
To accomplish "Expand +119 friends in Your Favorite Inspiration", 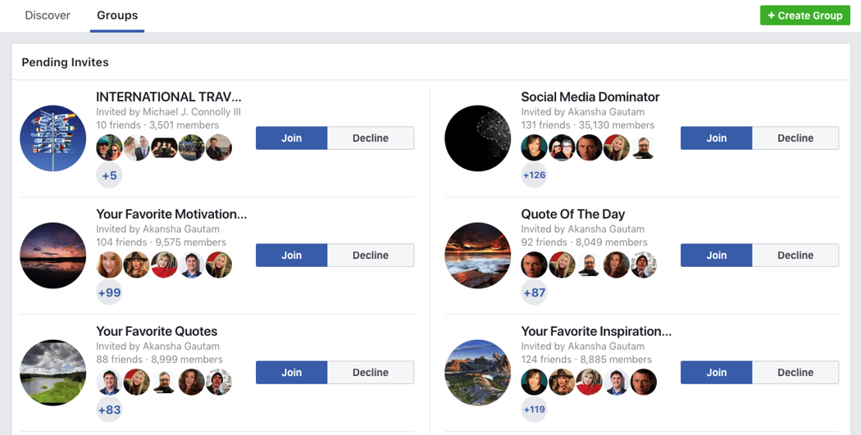I will coord(534,410).
